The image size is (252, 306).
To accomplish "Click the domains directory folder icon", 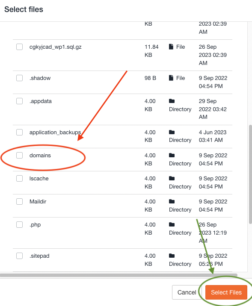I will coord(172,155).
